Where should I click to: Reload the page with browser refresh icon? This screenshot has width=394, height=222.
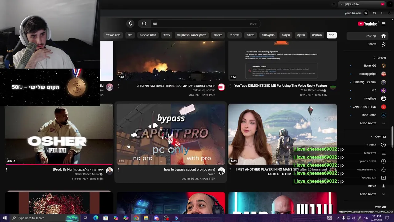pos(375,13)
